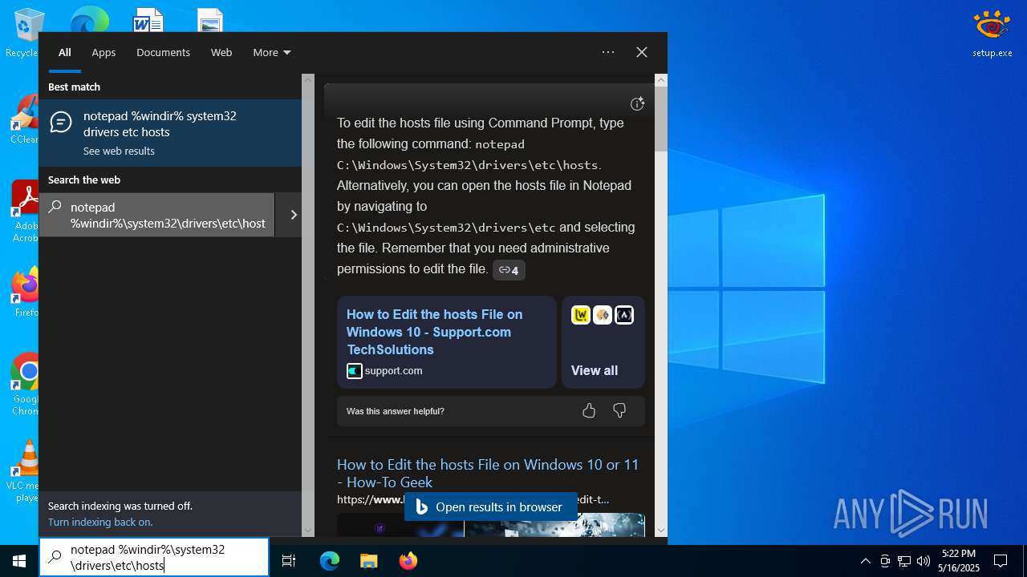The image size is (1027, 577).
Task: Launch Google Chrome desktop shortcut
Action: pos(25,385)
